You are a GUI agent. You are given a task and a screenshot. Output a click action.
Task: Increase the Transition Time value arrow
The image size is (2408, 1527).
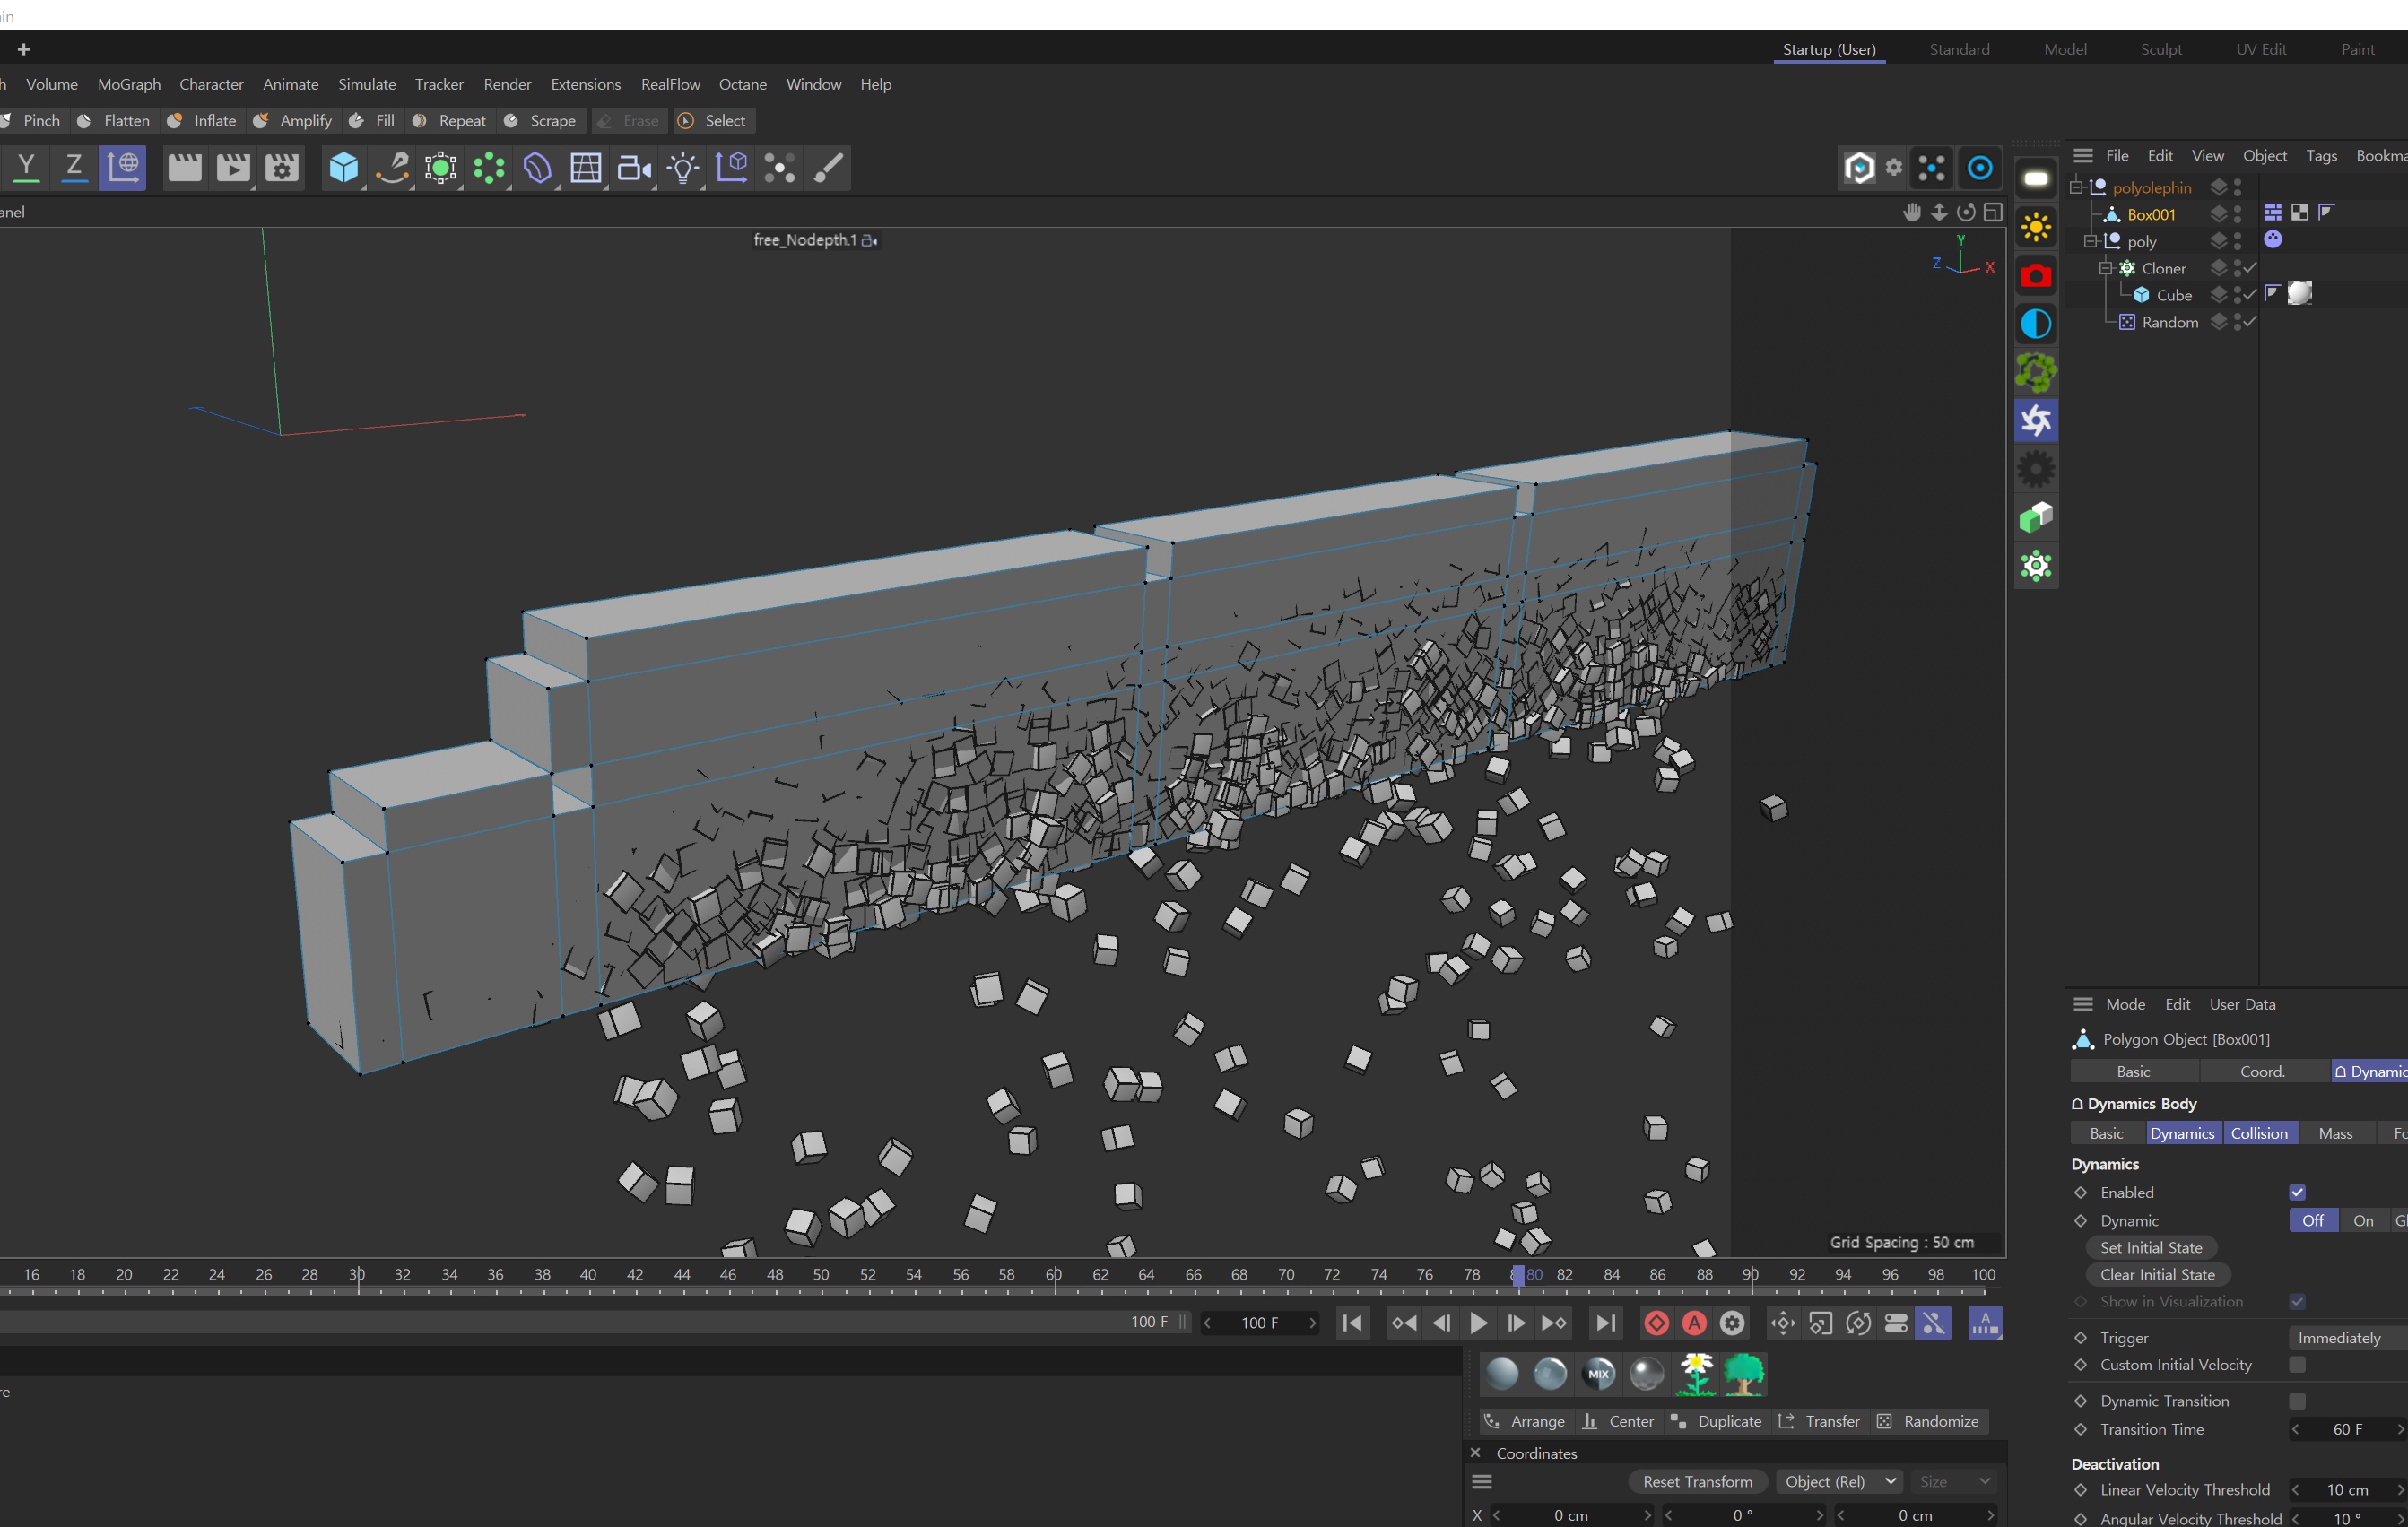(x=2399, y=1429)
